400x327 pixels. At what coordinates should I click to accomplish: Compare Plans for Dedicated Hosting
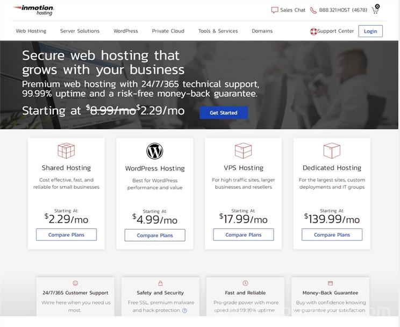(x=332, y=234)
